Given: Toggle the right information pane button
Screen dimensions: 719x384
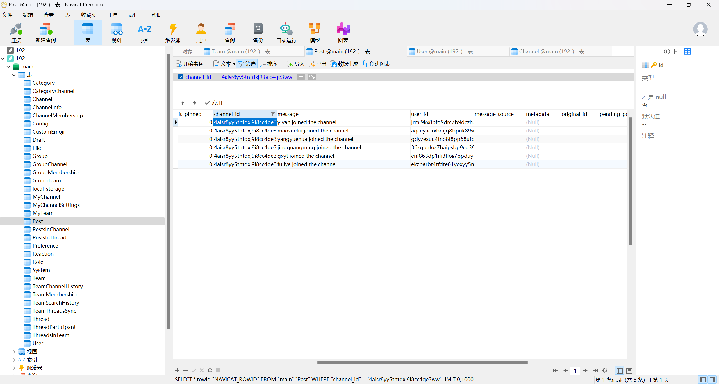Looking at the screenshot, I should click(x=713, y=380).
